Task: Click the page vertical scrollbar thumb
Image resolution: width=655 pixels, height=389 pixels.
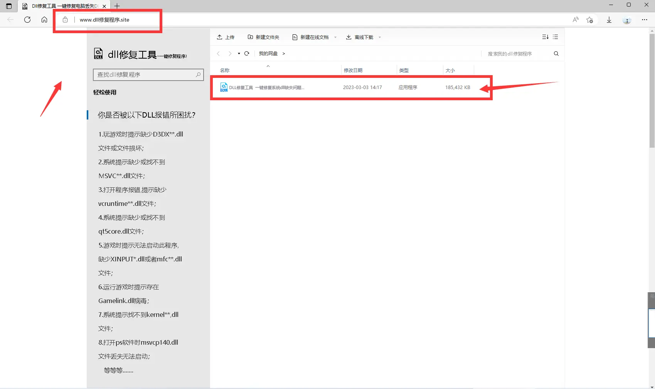Action: tap(652, 91)
